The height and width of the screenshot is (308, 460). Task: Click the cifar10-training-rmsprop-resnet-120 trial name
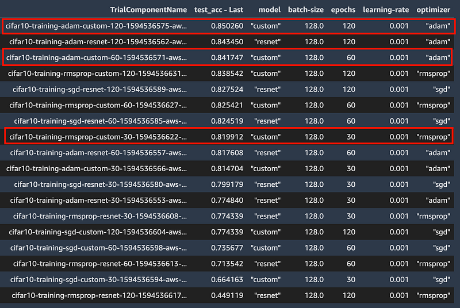point(98,295)
